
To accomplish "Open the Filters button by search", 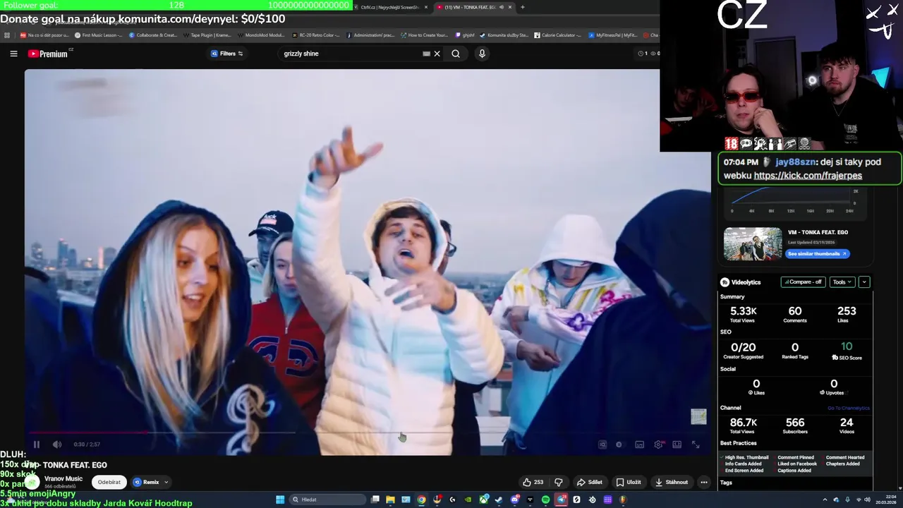I will [227, 54].
